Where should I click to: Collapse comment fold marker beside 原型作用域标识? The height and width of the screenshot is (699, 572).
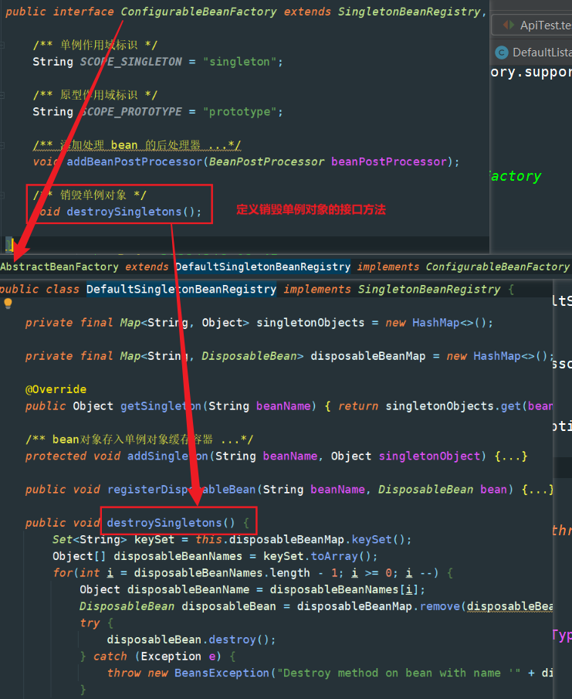pyautogui.click(x=2, y=95)
